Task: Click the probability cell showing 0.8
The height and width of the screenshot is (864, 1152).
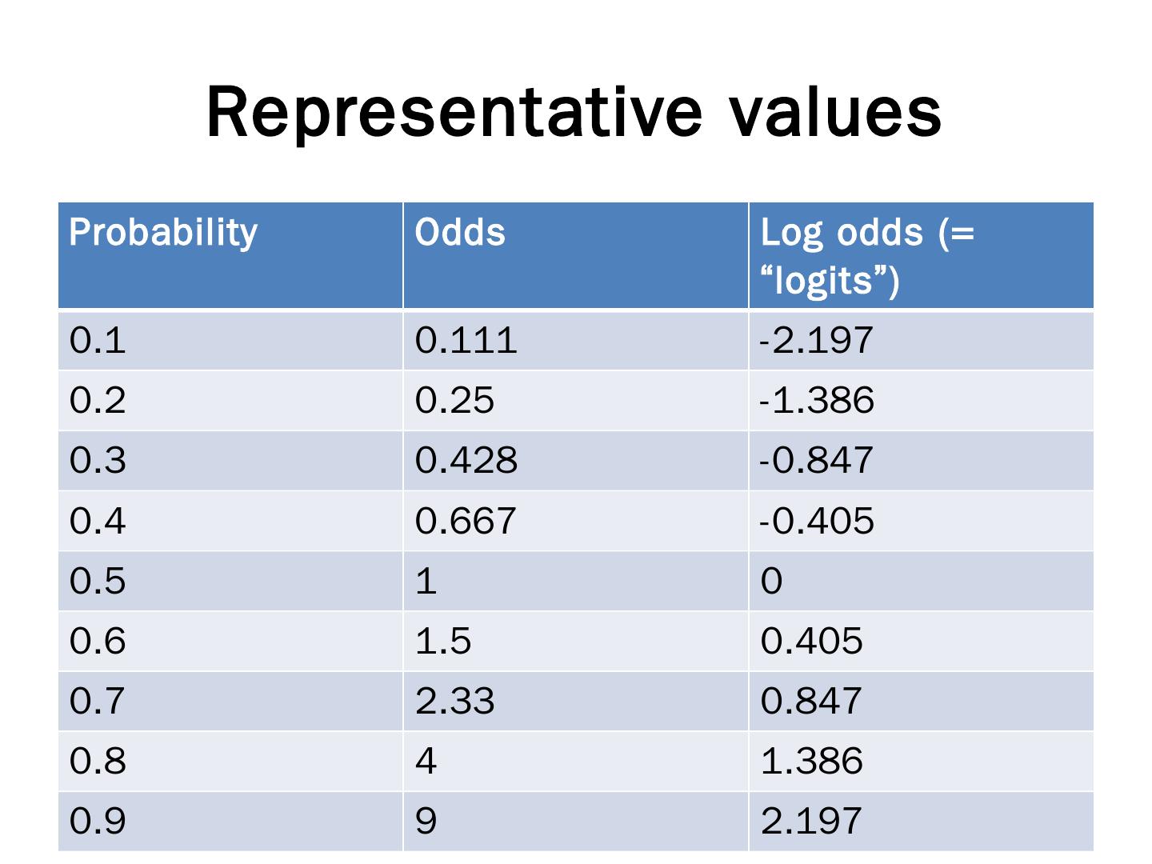Action: click(x=230, y=761)
